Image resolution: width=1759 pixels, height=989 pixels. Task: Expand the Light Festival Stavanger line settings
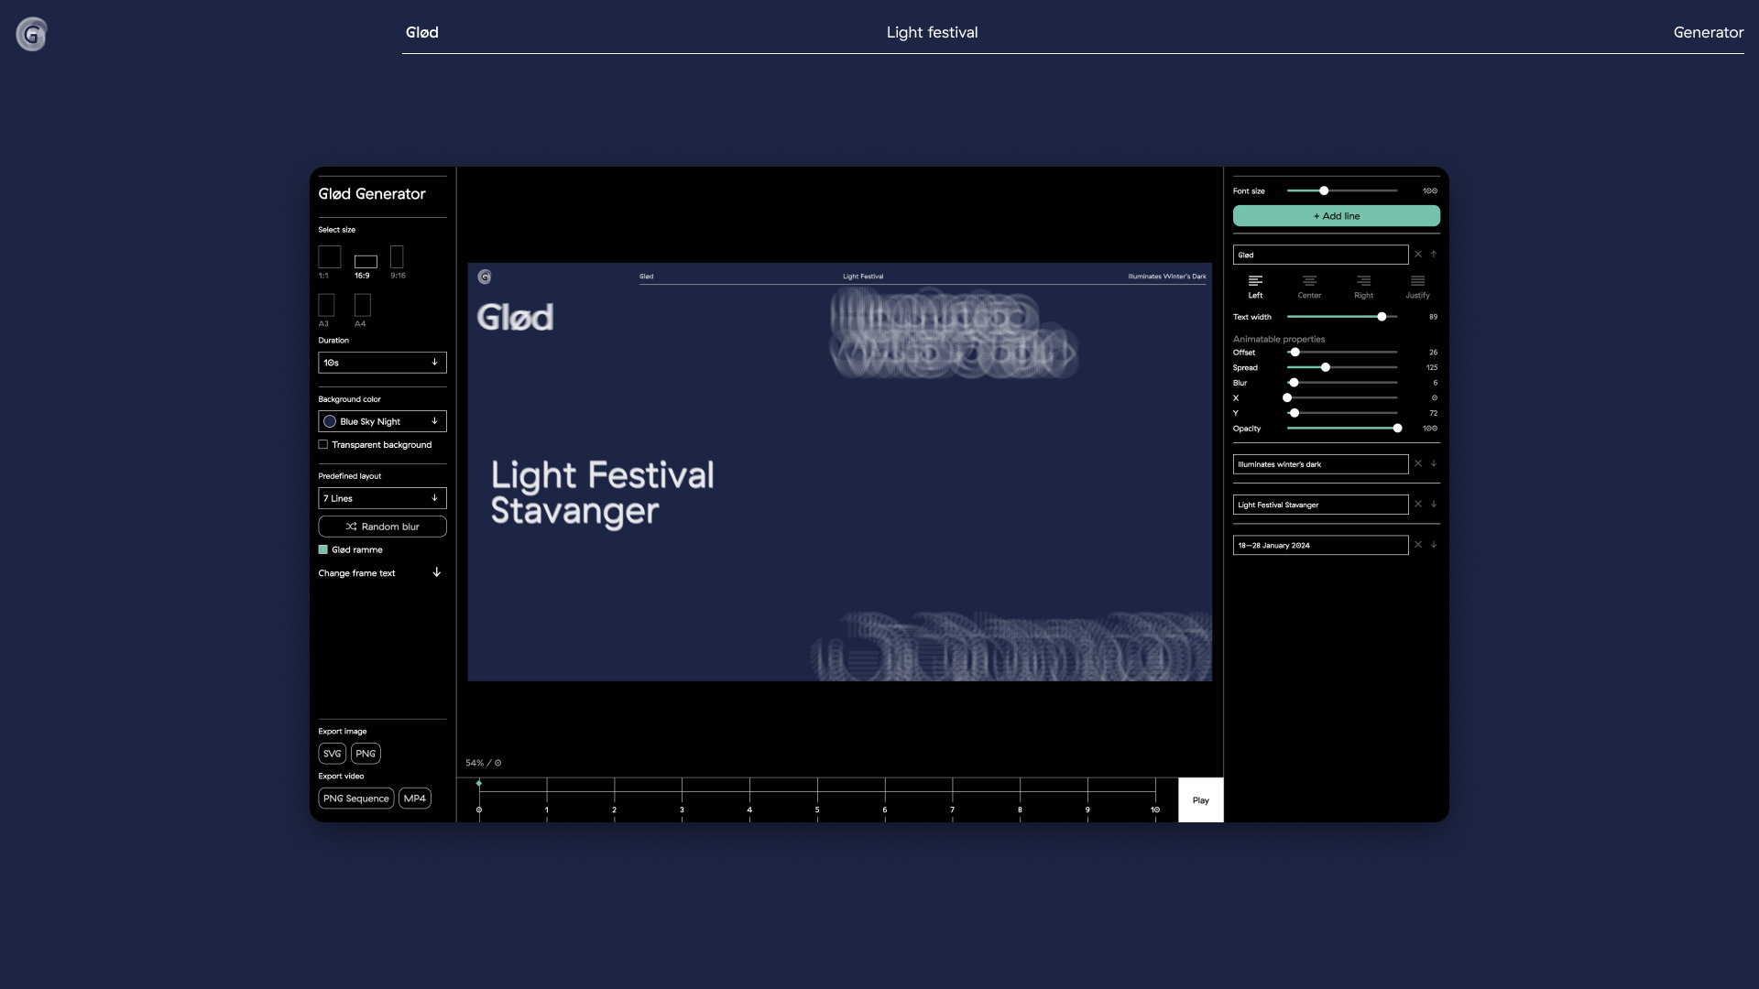(1434, 504)
